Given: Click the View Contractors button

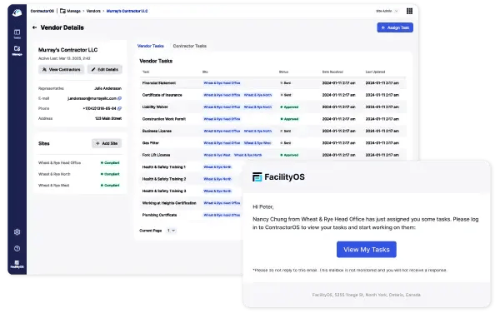Looking at the screenshot, I should [61, 69].
